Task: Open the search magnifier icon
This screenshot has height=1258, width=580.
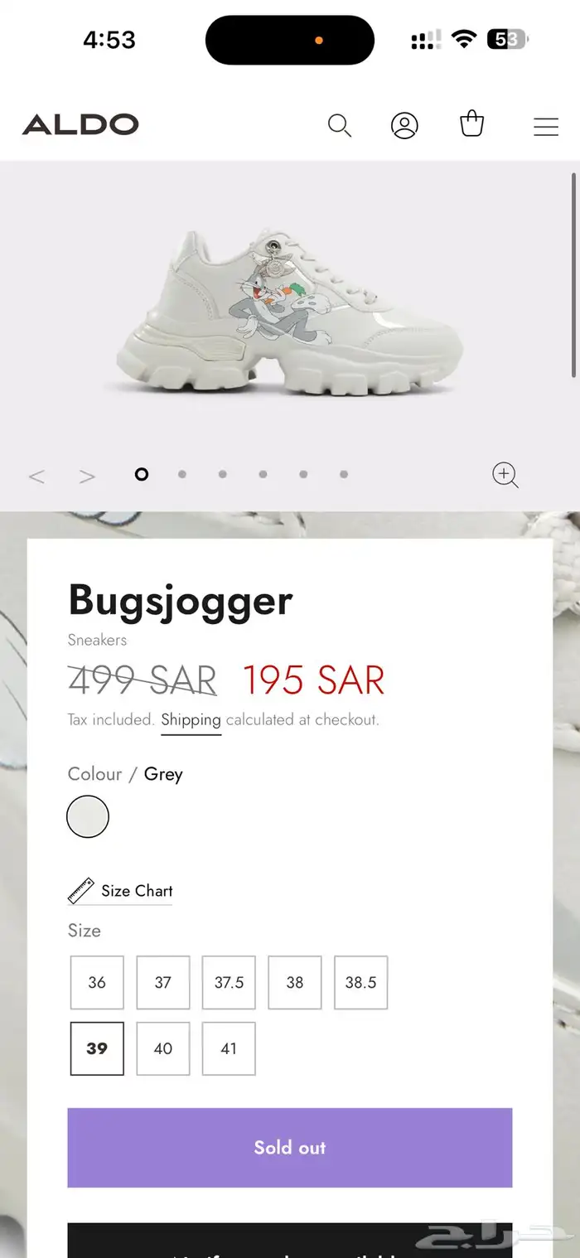Action: (x=340, y=126)
